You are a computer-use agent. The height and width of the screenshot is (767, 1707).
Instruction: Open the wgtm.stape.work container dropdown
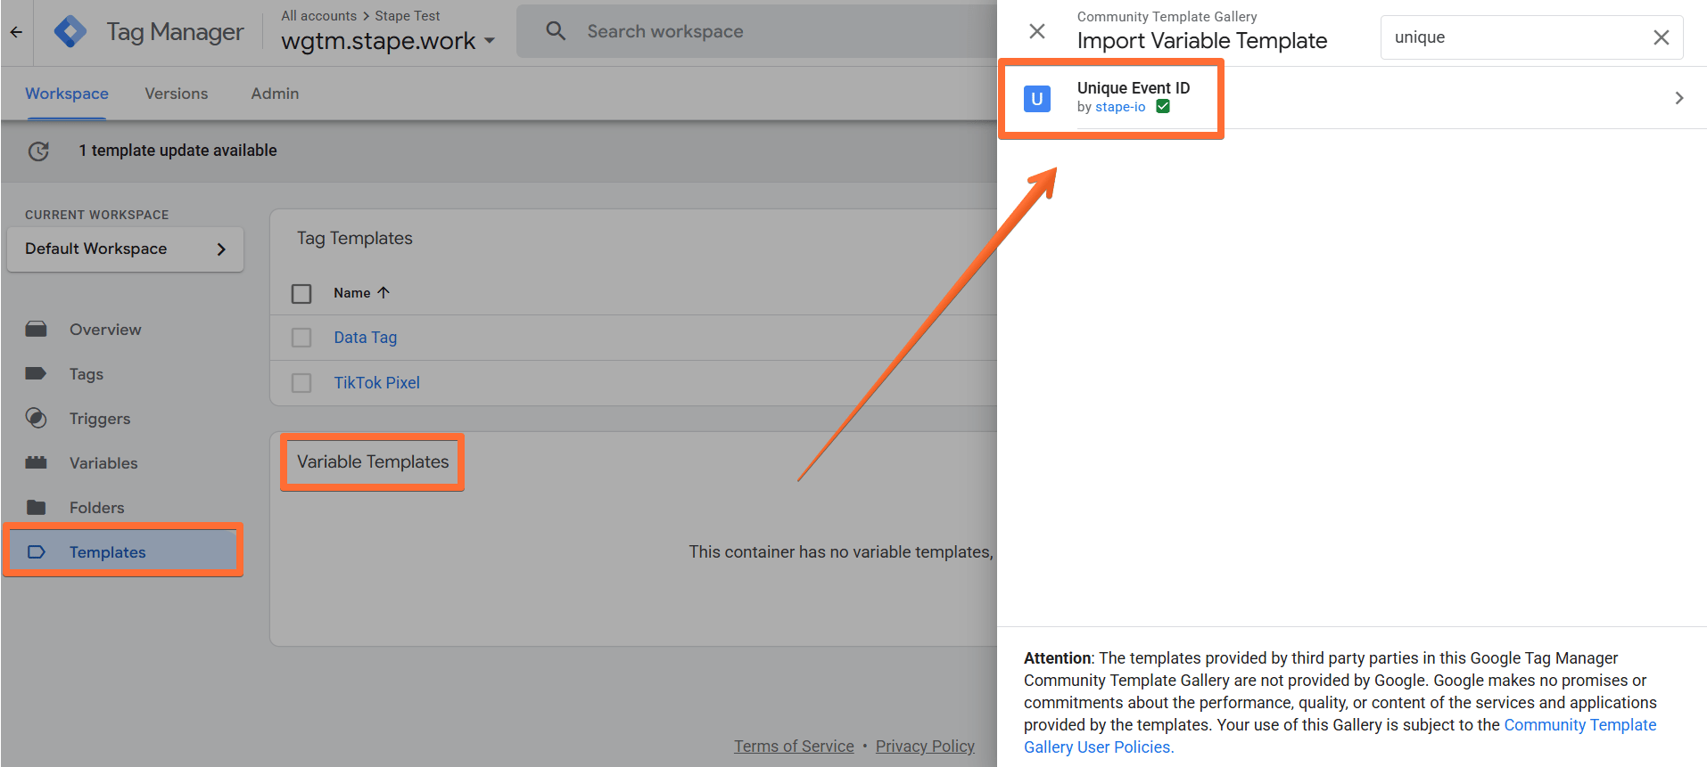489,41
